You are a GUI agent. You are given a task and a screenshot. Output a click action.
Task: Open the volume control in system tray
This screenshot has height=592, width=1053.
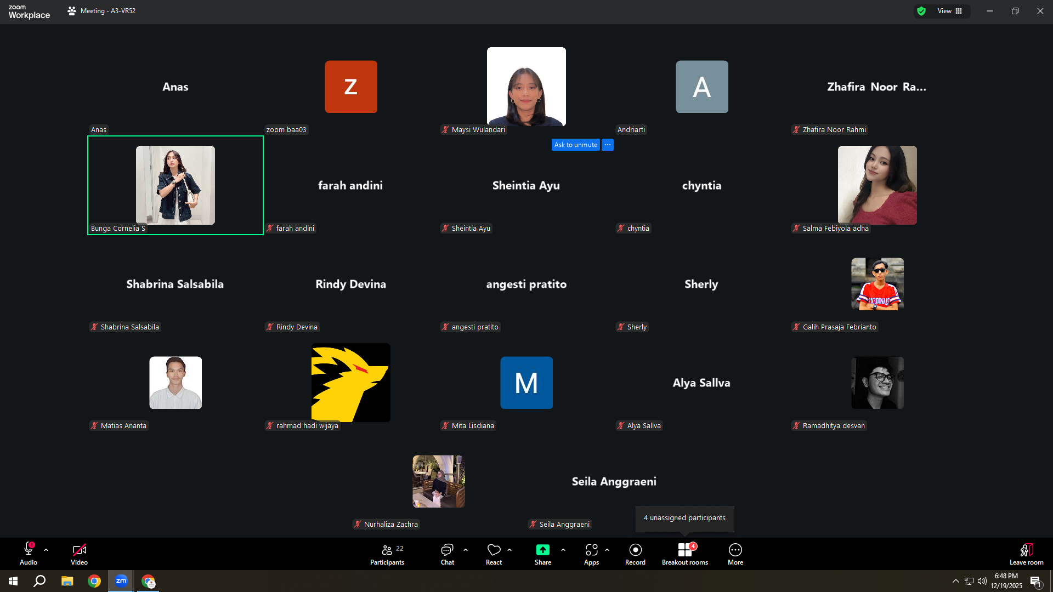point(982,581)
